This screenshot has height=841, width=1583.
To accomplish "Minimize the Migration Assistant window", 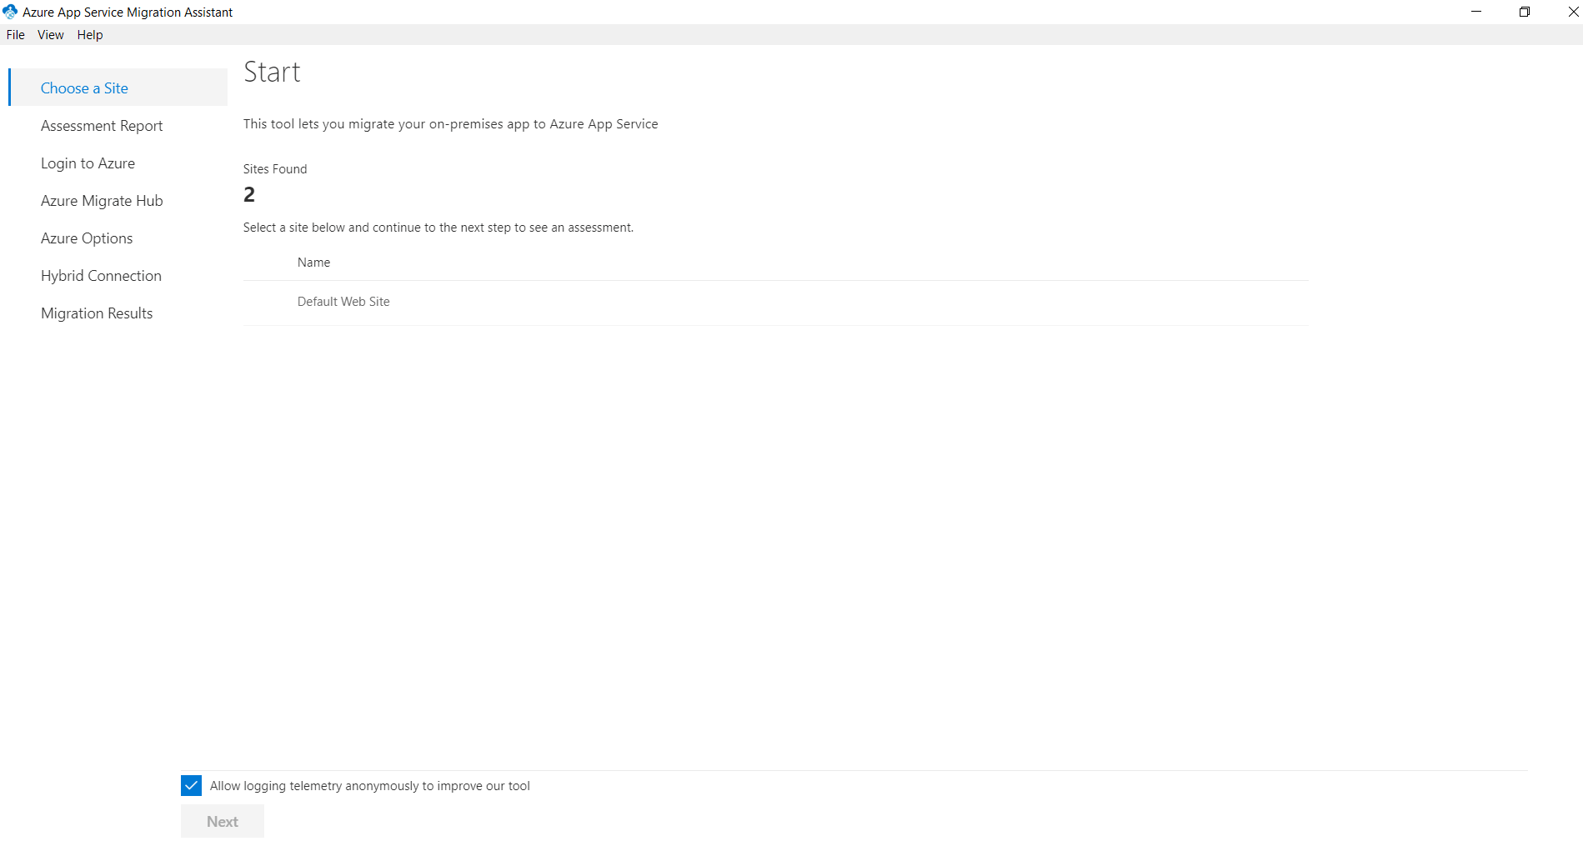I will [x=1476, y=12].
